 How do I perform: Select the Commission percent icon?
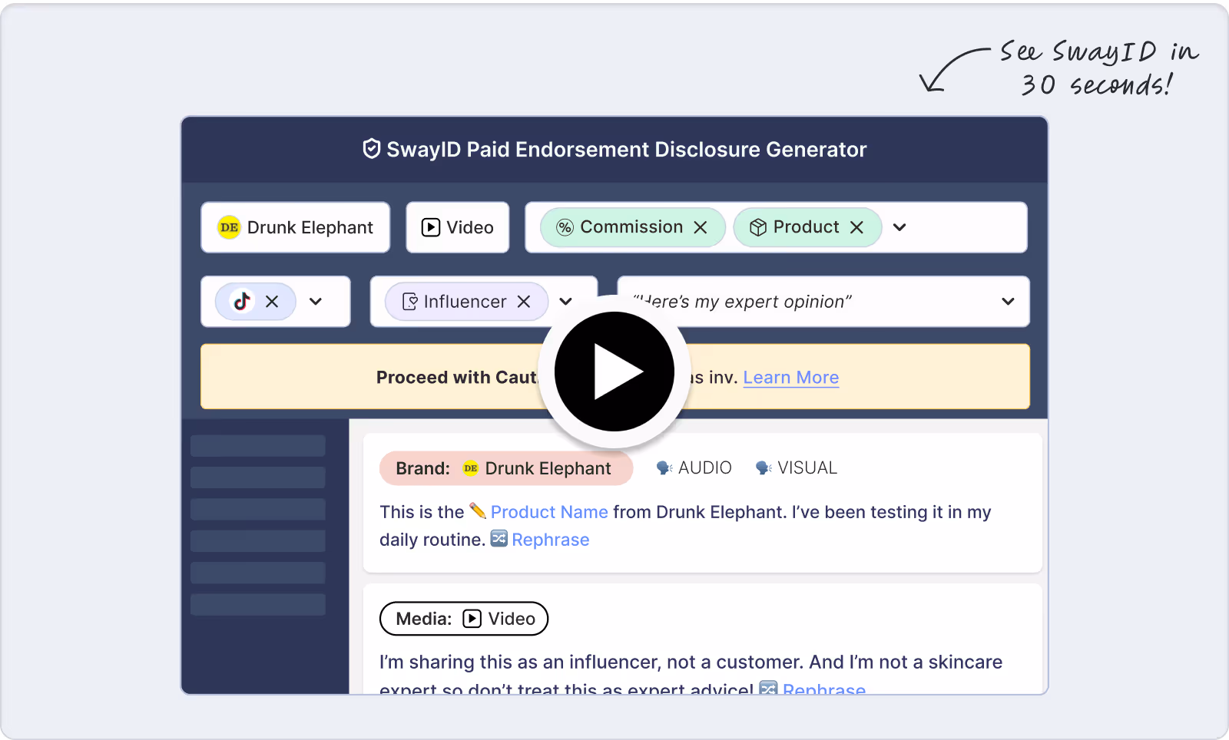565,227
